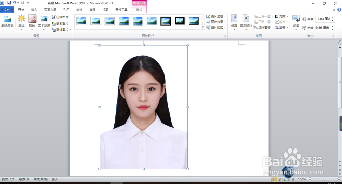Viewport: 342px width, 184px height.
Task: Click the word count status 字数: 0
Action: pos(24,179)
